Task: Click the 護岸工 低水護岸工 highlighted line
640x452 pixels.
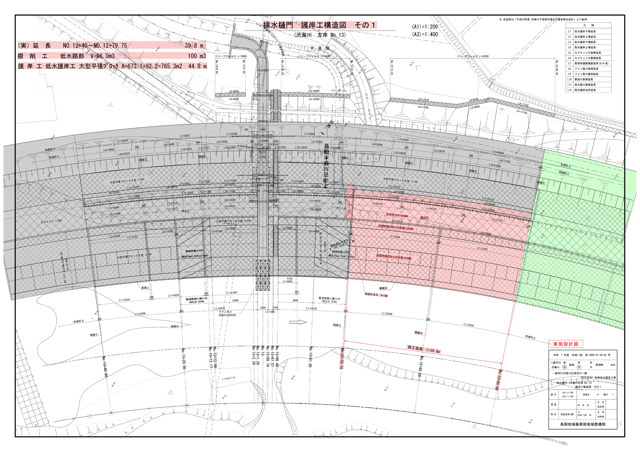Action: click(x=112, y=66)
